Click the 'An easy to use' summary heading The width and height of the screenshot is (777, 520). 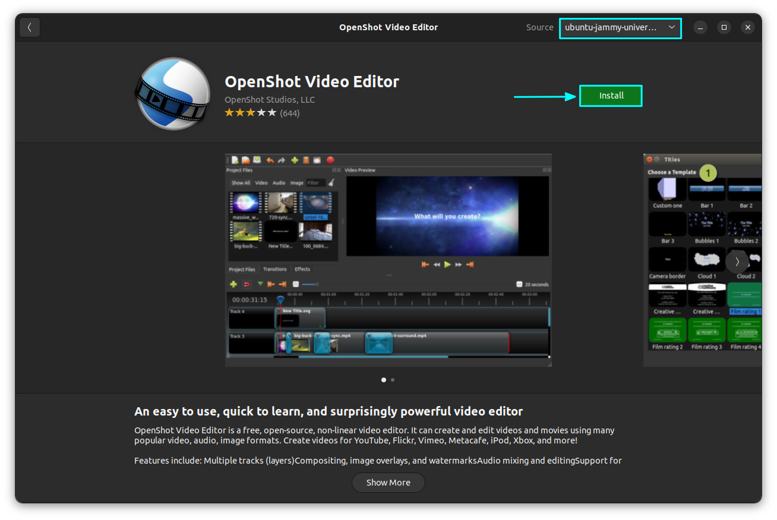329,411
